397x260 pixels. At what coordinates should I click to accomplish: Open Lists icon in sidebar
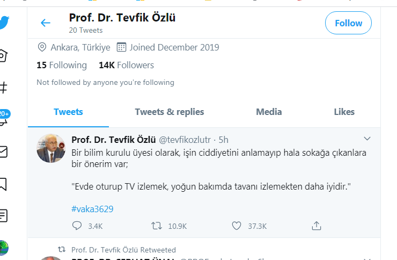[x=3, y=216]
